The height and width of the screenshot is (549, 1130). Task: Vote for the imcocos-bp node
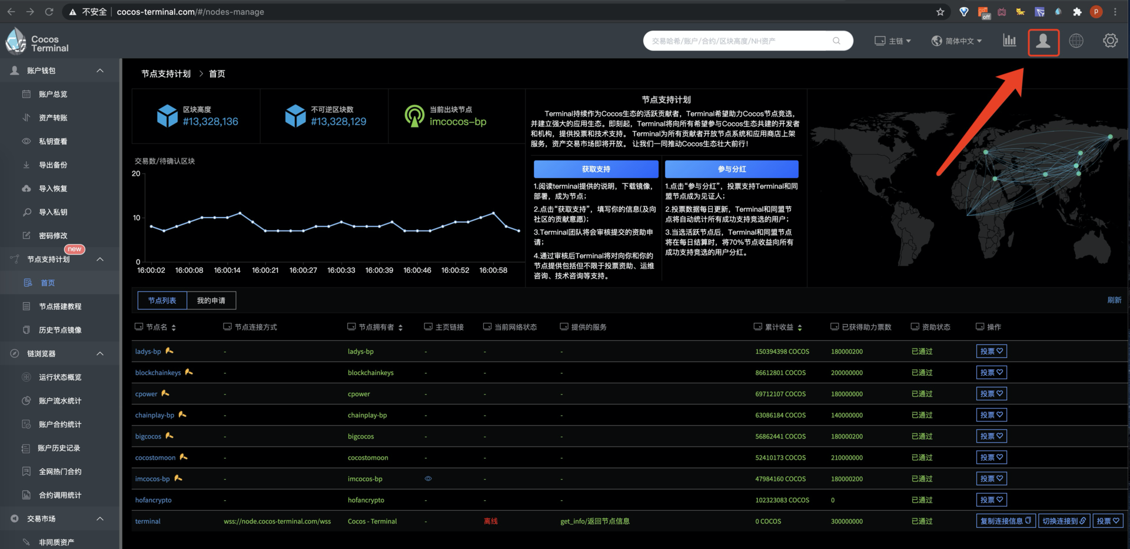(x=991, y=478)
